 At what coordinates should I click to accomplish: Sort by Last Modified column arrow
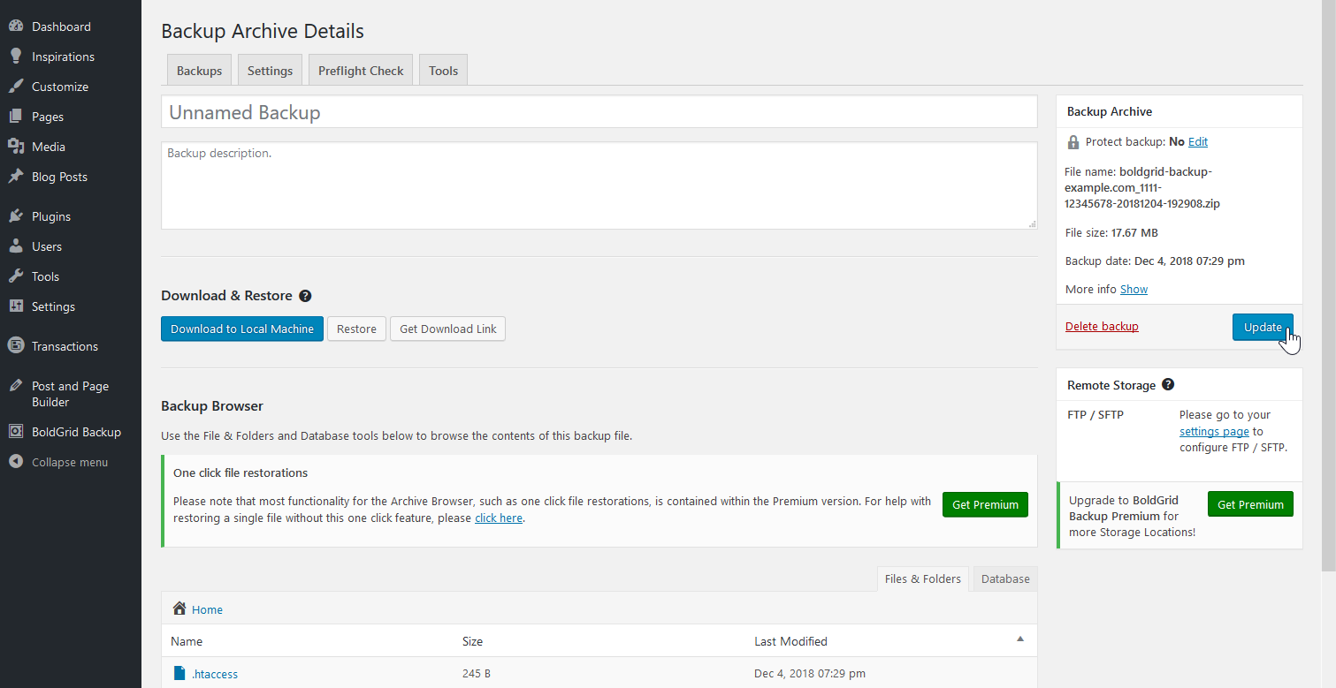[x=1019, y=639]
